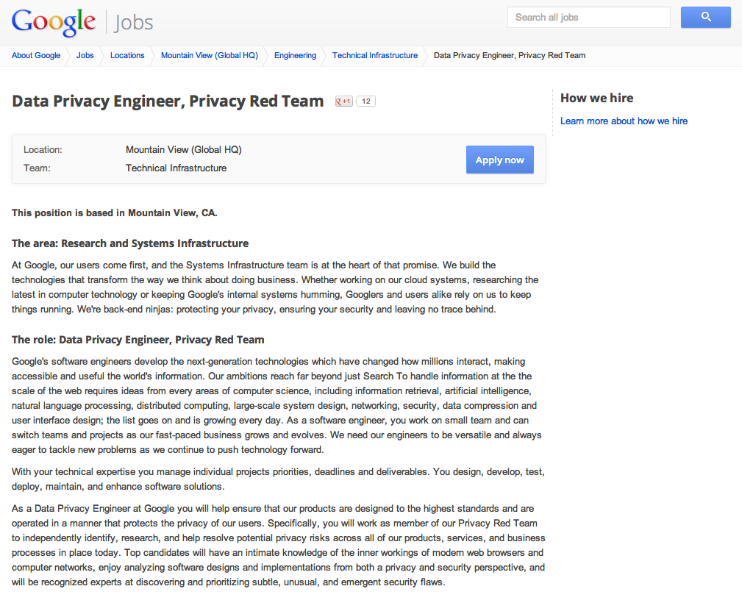Navigate to Mountain View (Global HQ) breadcrumb
The width and height of the screenshot is (742, 600).
point(210,55)
